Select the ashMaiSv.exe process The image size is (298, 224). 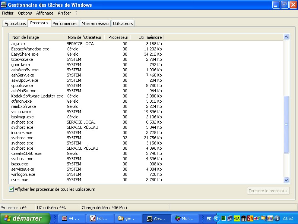coord(86,91)
